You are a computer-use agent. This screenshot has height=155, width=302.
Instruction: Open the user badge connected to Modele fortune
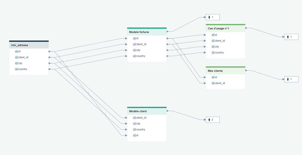pyautogui.click(x=212, y=17)
